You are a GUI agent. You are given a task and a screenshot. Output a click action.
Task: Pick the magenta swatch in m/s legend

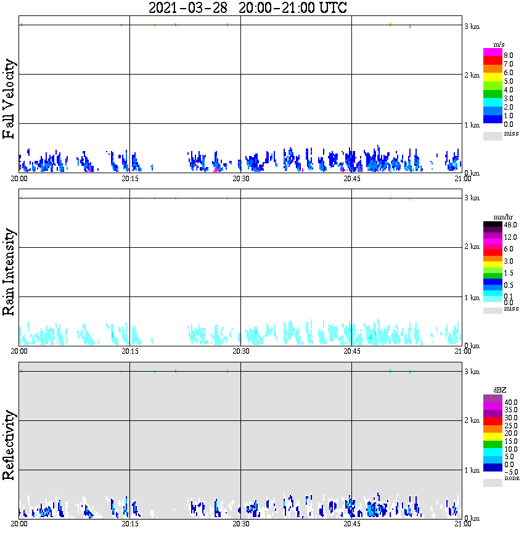point(493,52)
